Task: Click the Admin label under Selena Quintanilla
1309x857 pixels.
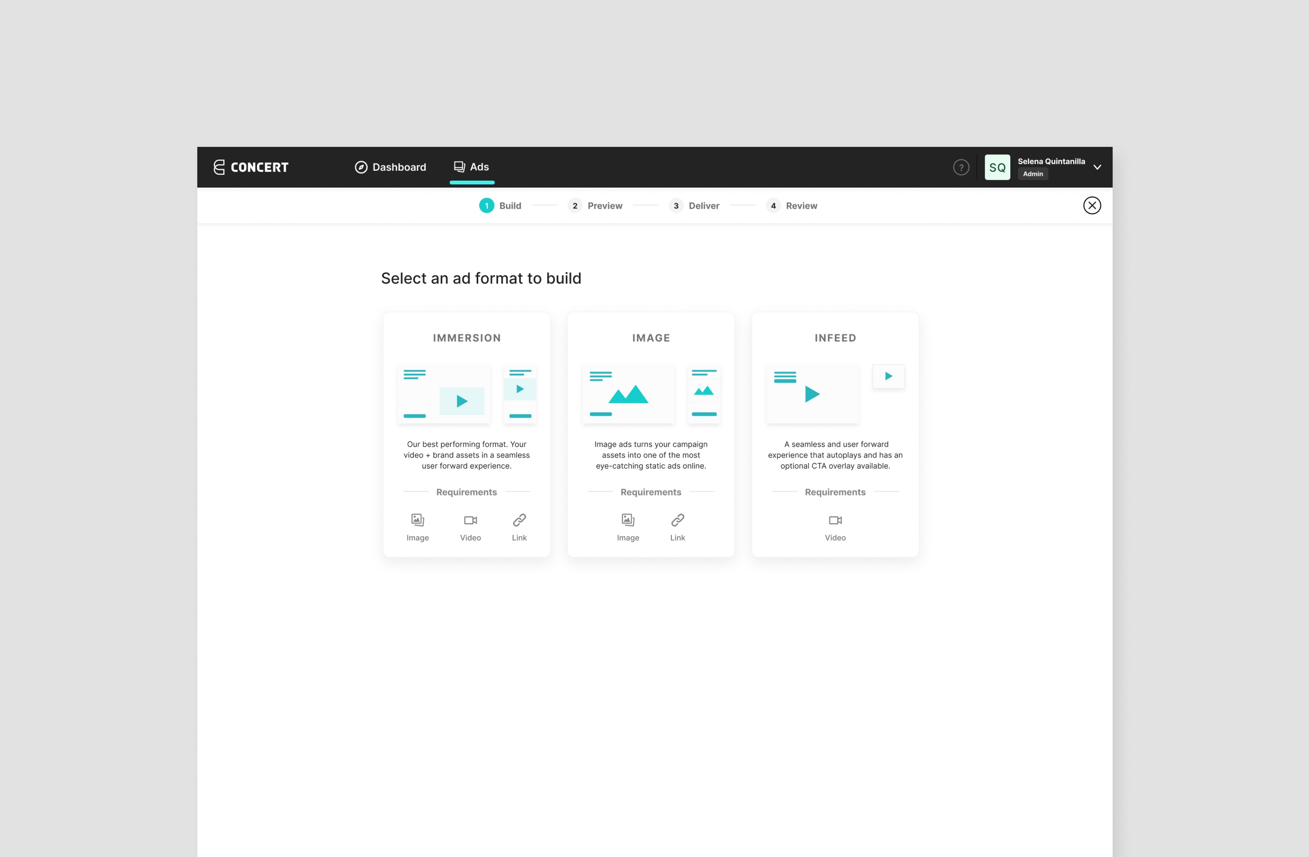Action: click(1032, 174)
